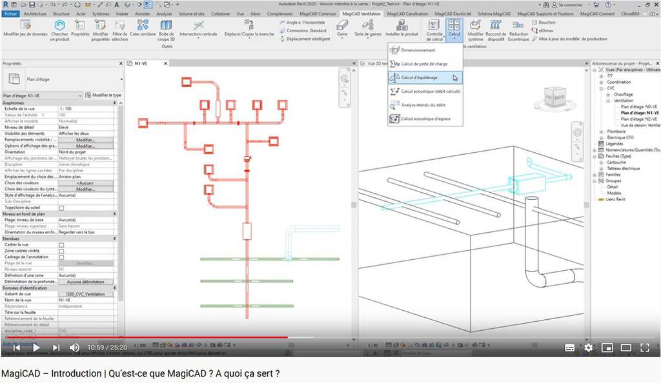Enter fullscreen video mode
The image size is (661, 383).
645,348
